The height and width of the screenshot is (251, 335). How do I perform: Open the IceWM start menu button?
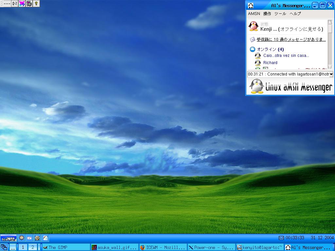[x=9, y=238]
